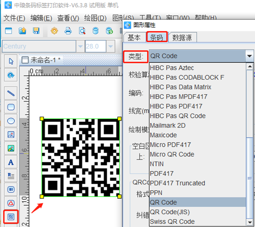Switch to the 条码 tab
Viewport: 255px width, 227px height.
click(x=156, y=37)
